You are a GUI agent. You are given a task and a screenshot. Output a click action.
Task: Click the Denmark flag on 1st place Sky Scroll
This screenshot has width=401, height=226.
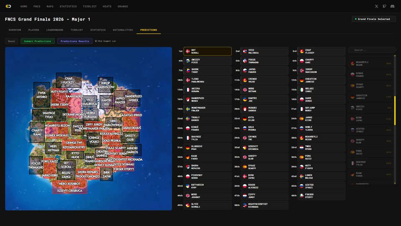click(x=188, y=51)
